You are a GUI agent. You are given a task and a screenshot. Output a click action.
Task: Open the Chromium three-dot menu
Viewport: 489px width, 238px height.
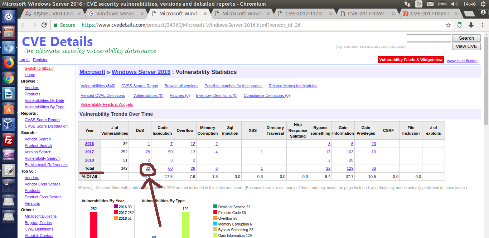click(x=483, y=25)
